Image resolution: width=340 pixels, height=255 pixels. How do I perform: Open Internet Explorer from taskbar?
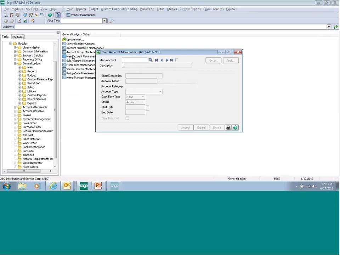53,186
